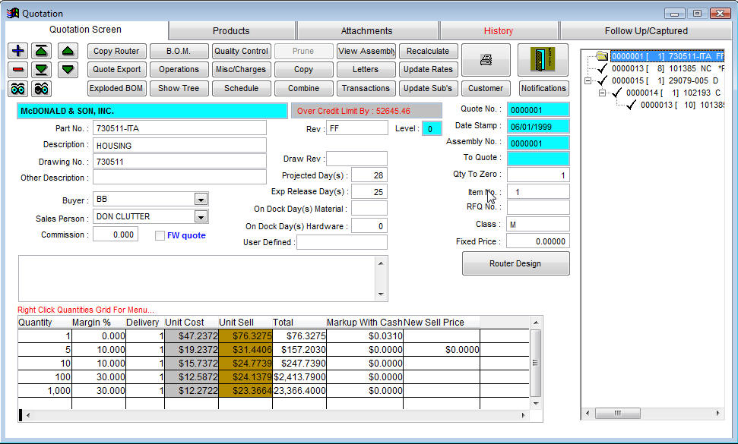Click the cyan Quote No. field
The image size is (738, 444).
538,109
